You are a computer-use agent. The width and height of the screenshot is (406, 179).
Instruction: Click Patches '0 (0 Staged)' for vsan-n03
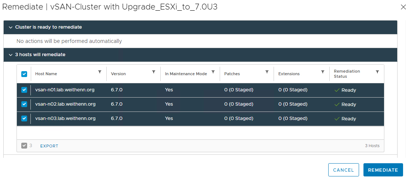pos(239,118)
